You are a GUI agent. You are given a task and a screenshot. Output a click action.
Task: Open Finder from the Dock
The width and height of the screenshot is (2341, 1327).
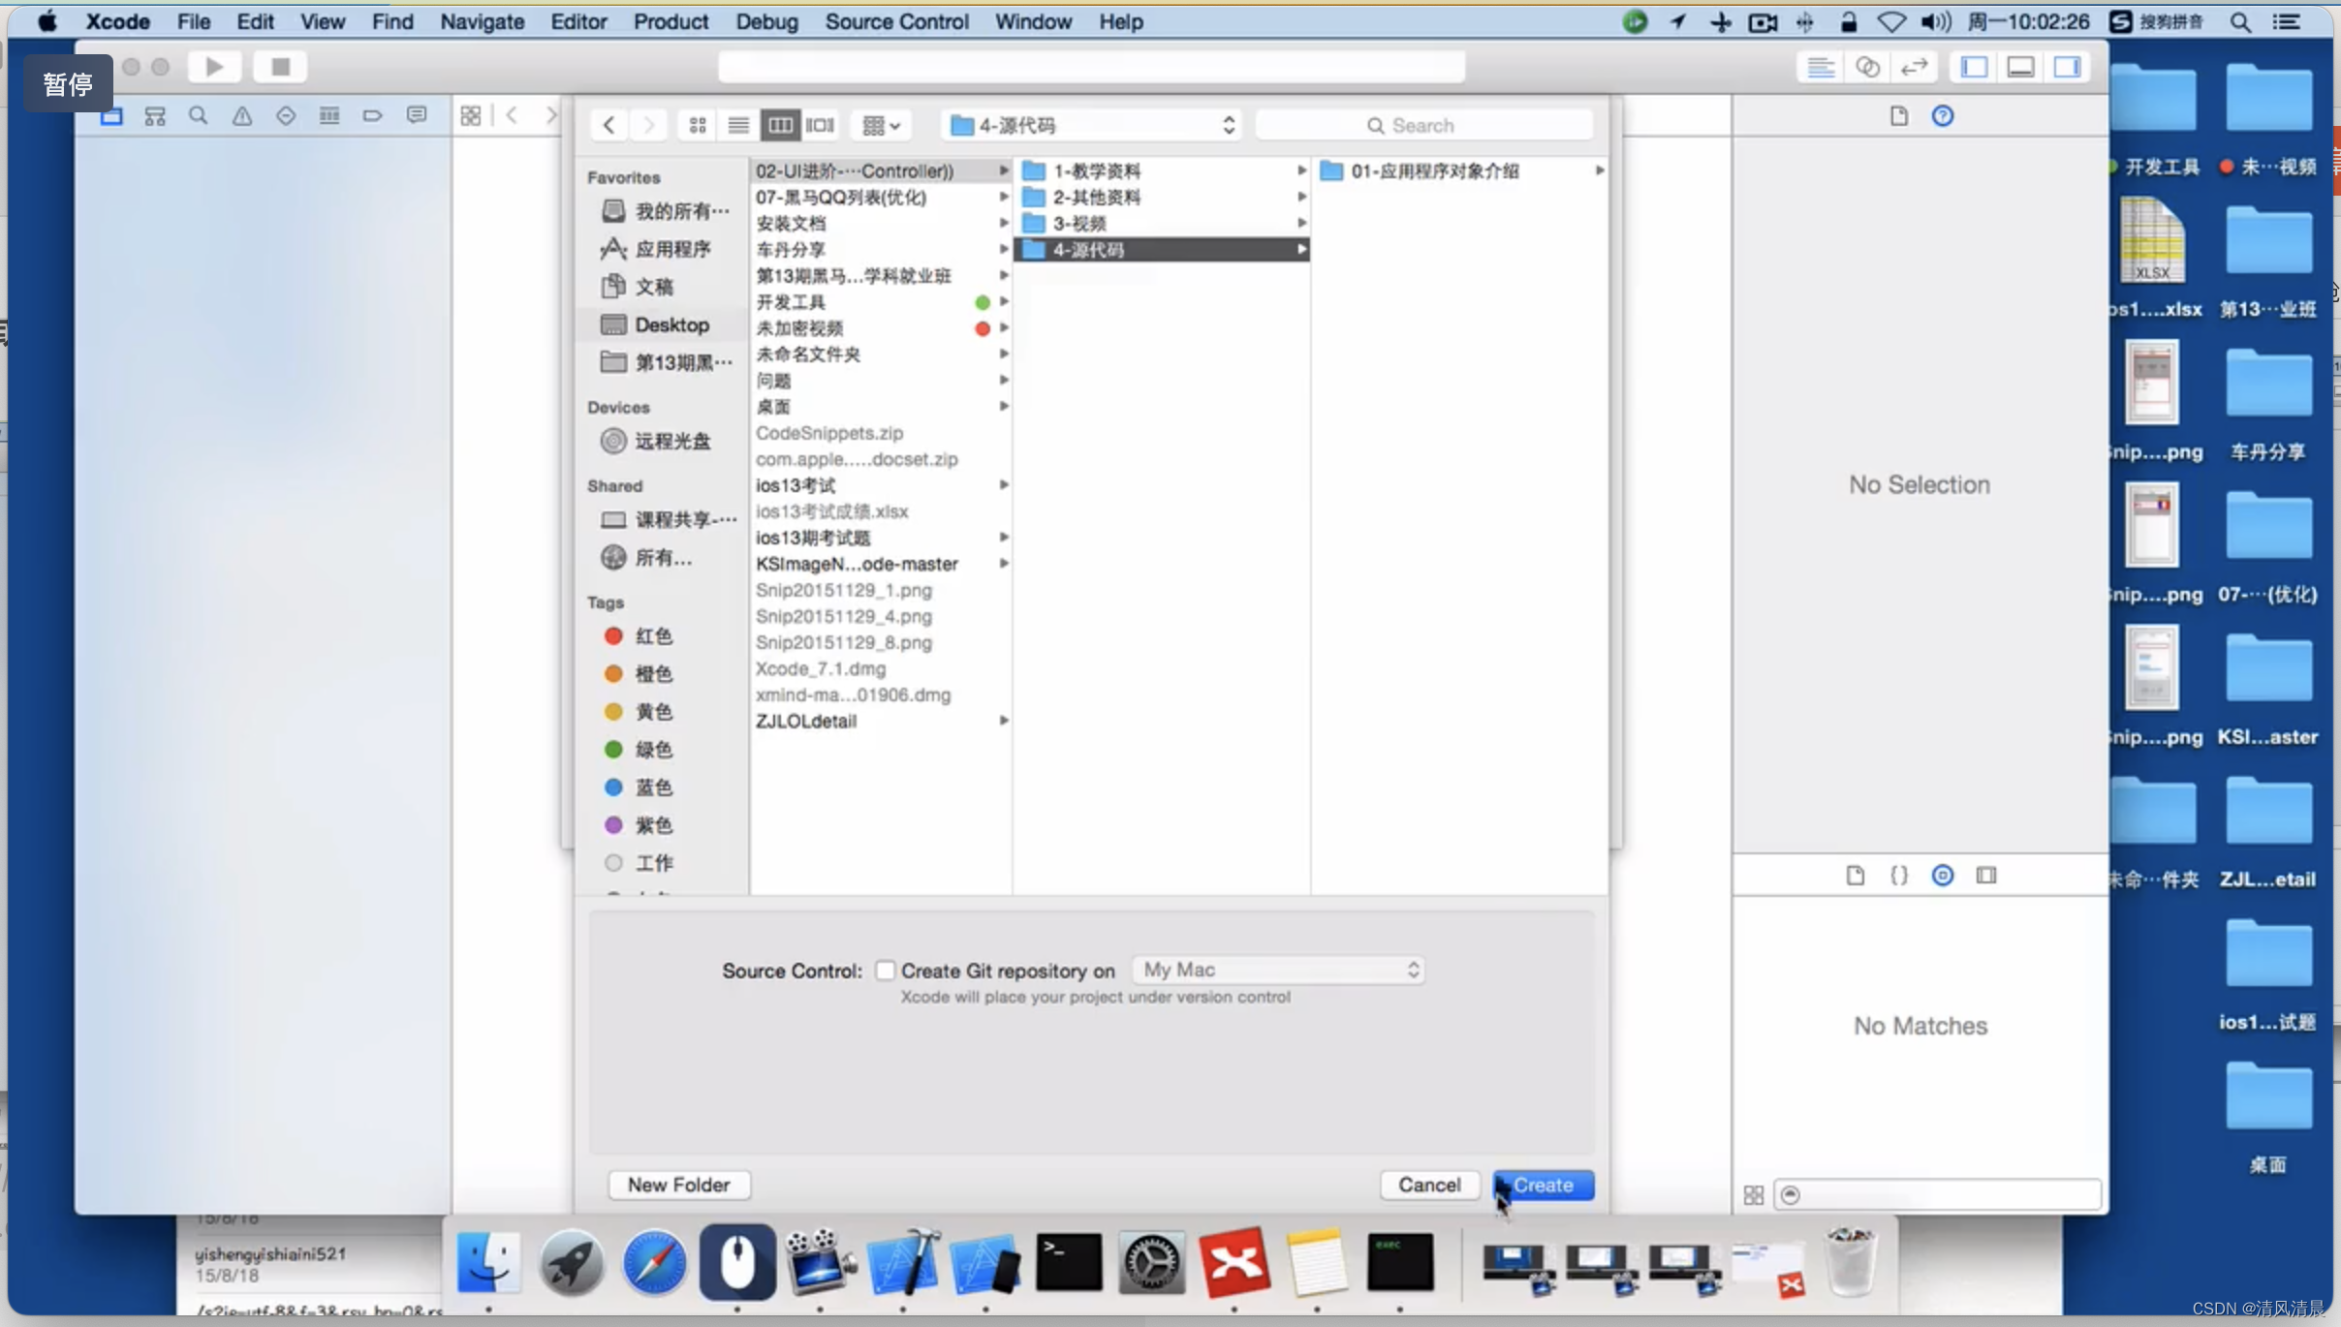488,1262
